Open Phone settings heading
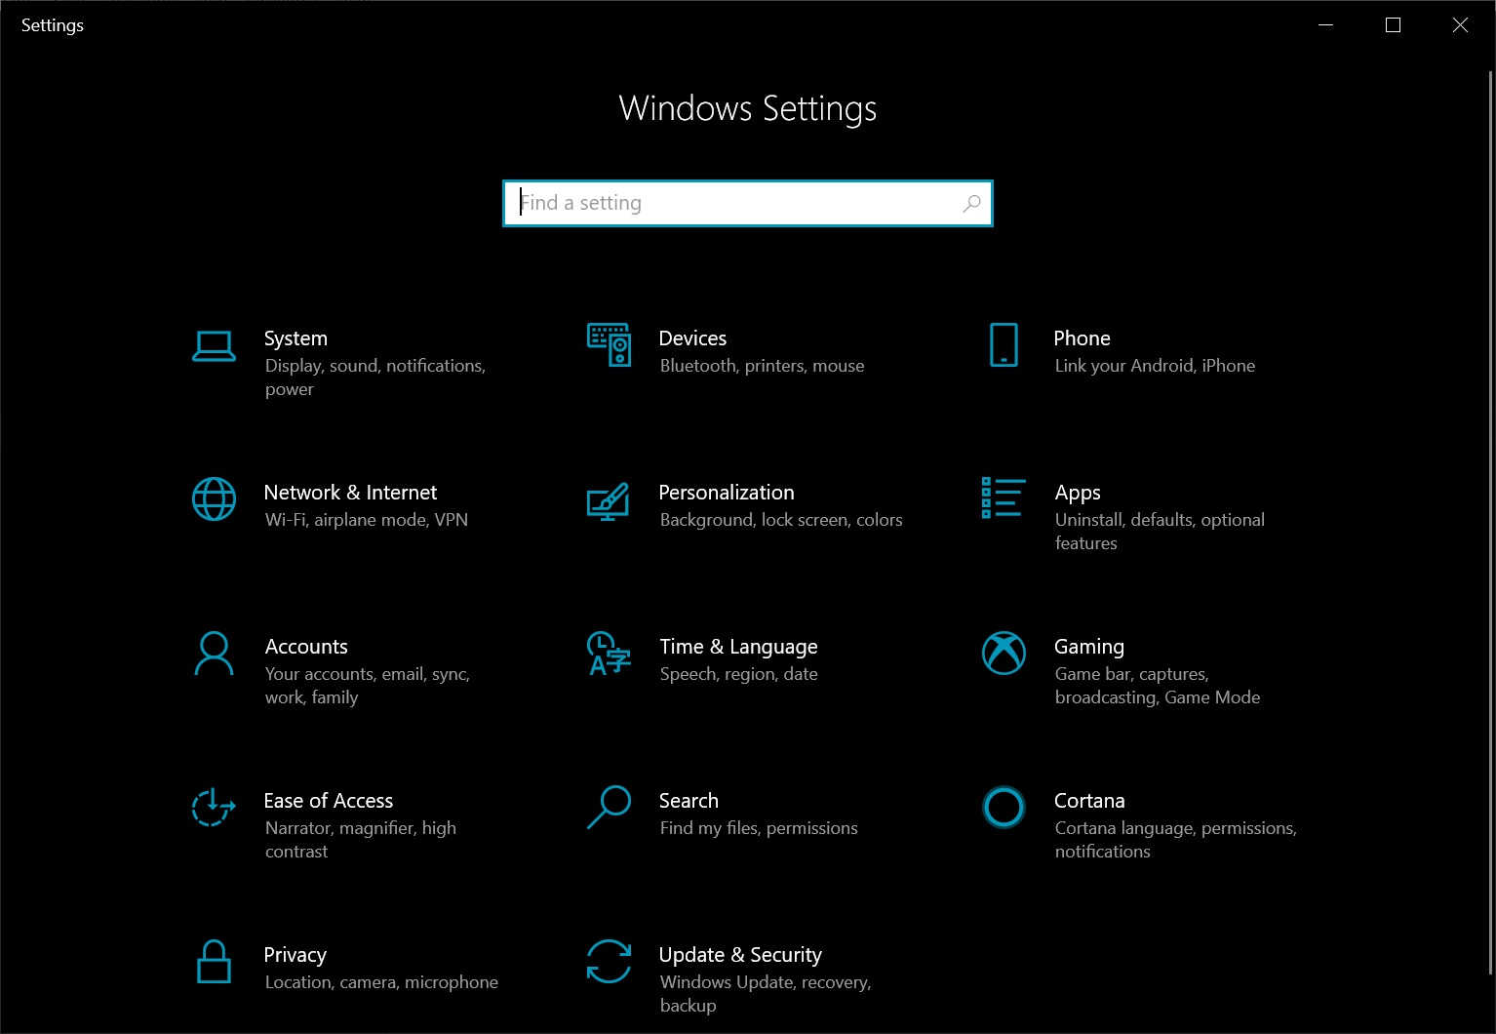 tap(1082, 338)
